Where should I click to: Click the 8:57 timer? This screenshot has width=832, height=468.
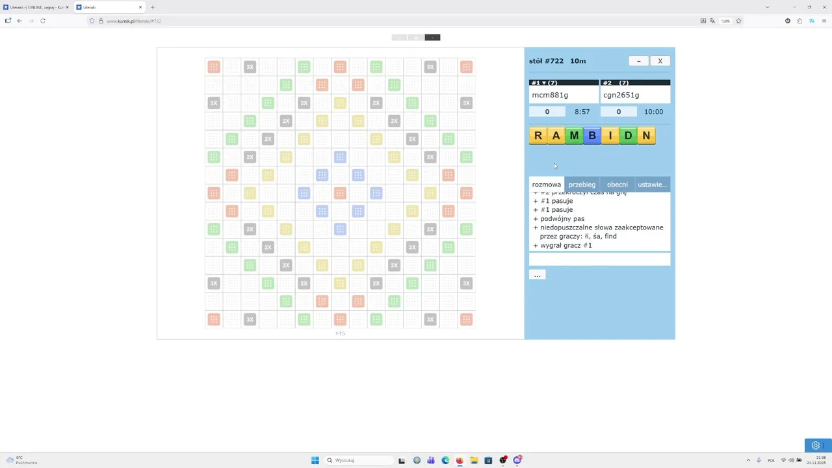coord(582,112)
